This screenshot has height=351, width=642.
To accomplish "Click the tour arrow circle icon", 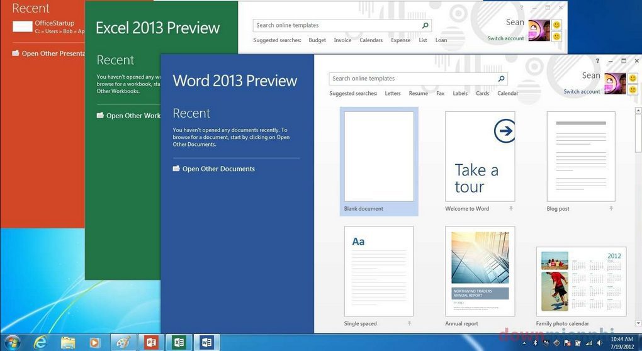I will click(x=504, y=131).
